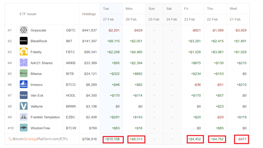Click Grayscale holdings value B441,837

[x=89, y=30]
